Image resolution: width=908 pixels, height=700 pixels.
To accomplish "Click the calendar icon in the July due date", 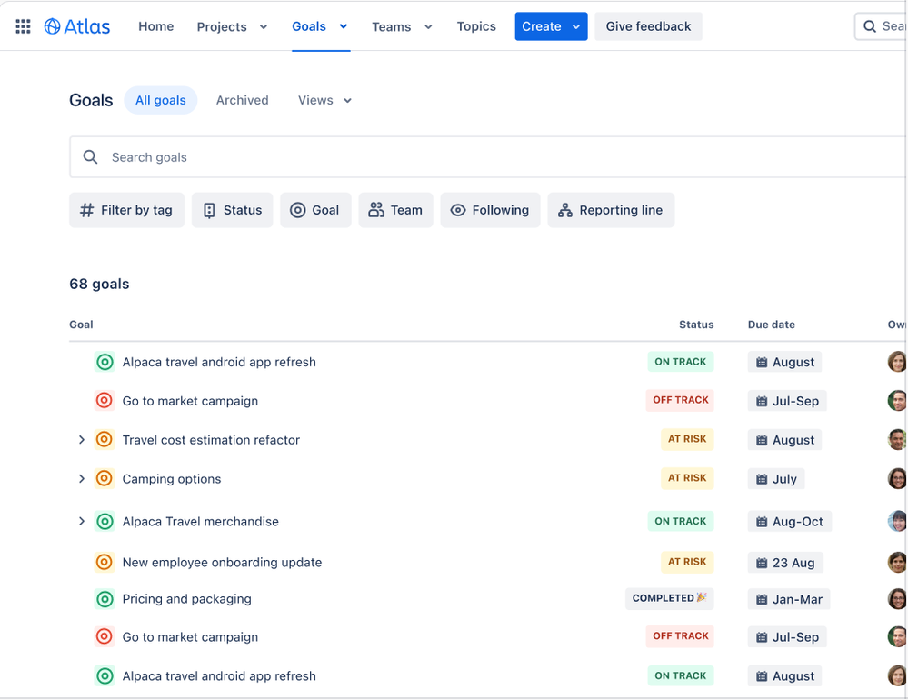I will (762, 479).
